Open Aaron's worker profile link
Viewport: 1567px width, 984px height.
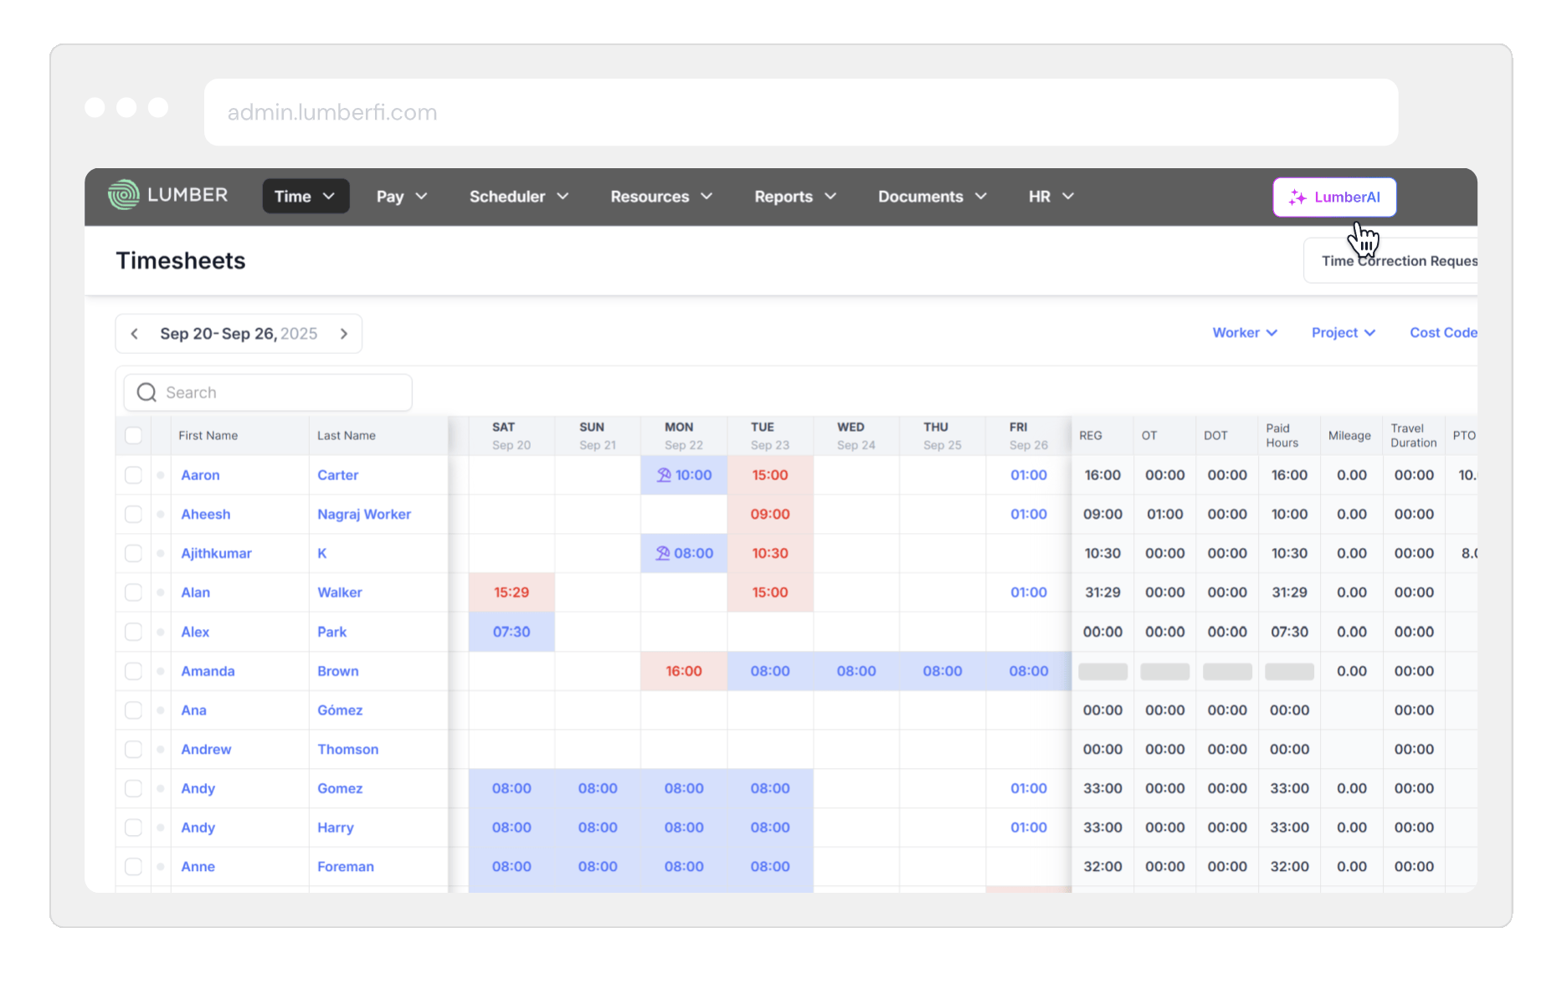pos(201,475)
